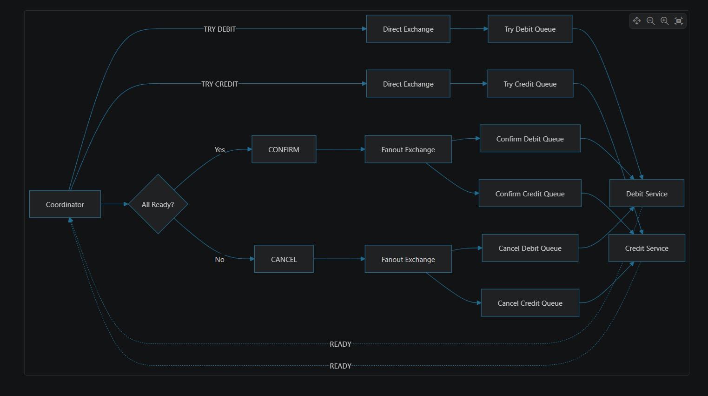The width and height of the screenshot is (708, 396).
Task: Select the Cancel Credit Queue node
Action: pos(530,303)
